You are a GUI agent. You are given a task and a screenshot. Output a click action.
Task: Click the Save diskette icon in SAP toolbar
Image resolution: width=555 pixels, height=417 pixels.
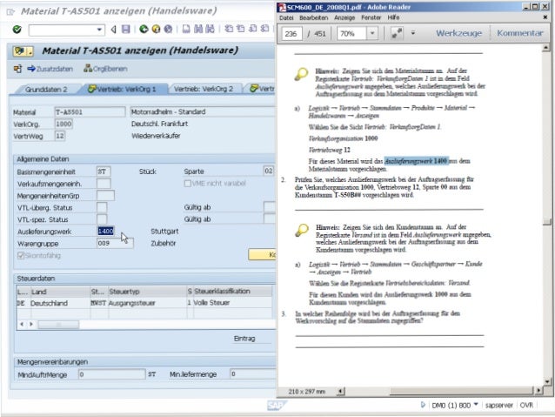click(x=125, y=30)
